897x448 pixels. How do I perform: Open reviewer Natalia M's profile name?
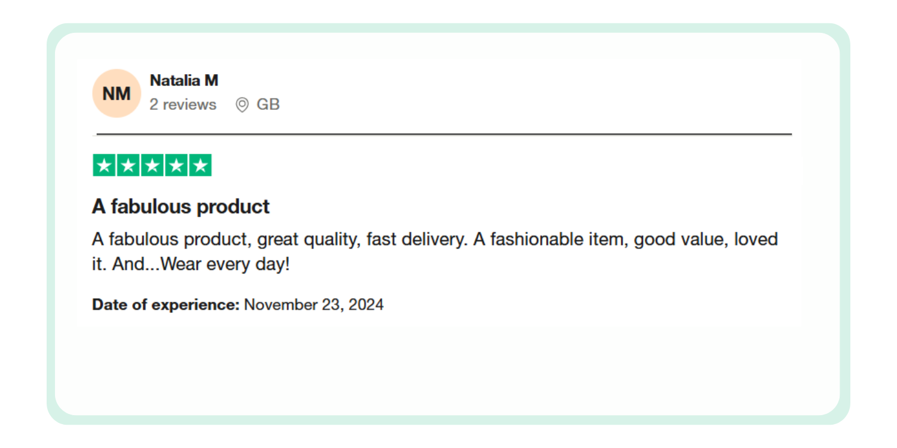[184, 80]
